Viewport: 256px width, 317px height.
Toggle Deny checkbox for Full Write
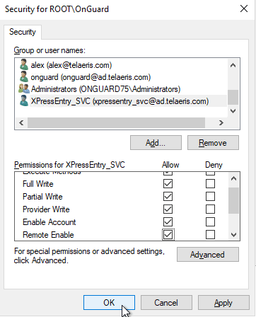point(210,184)
